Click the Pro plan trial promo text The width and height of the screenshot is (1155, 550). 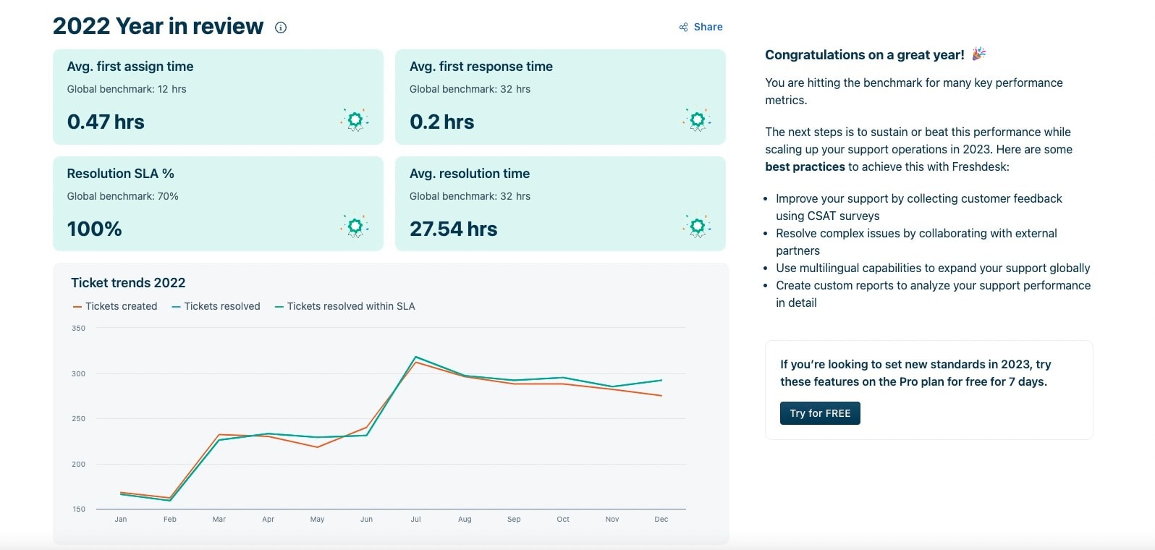pyautogui.click(x=915, y=373)
